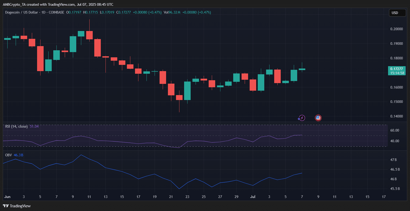This screenshot has width=410, height=211.
Task: Click the Vol 96.32M volume readout
Action: (172, 12)
